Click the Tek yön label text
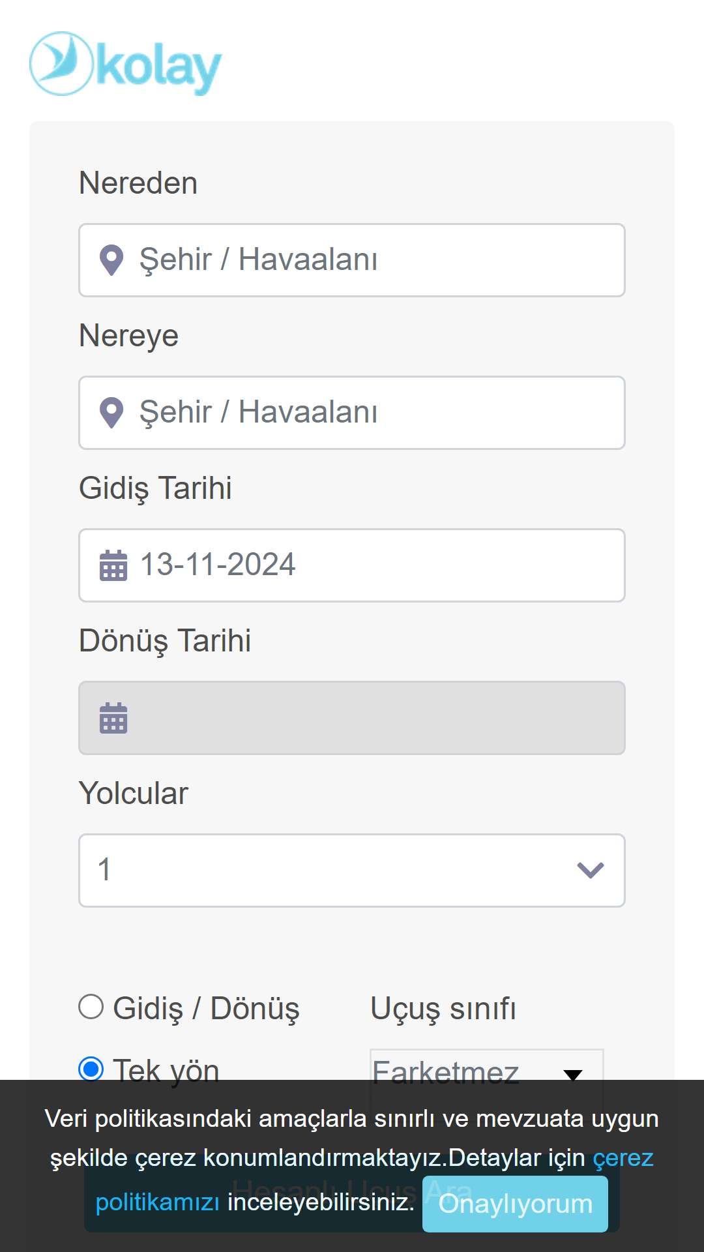The width and height of the screenshot is (704, 1252). [x=166, y=1071]
